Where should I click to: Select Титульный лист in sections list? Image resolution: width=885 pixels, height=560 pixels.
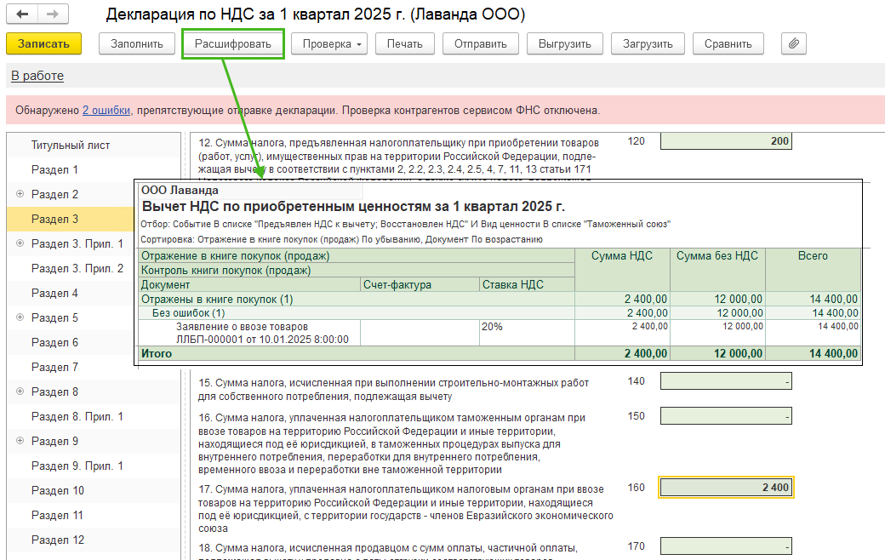(x=70, y=145)
